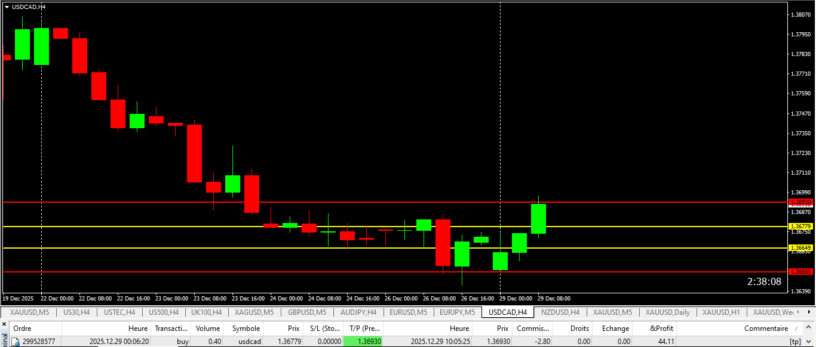Click the green 1.36930 take profit cell

[363, 342]
